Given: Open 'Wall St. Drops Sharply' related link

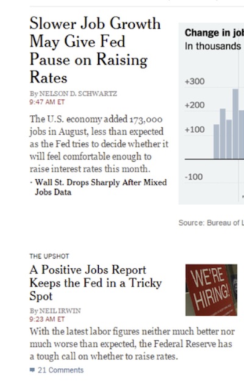Looking at the screenshot, I should click(101, 187).
